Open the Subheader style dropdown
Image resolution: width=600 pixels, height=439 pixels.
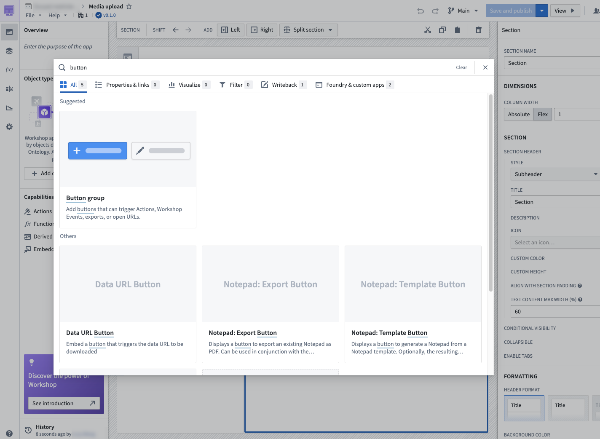point(554,174)
